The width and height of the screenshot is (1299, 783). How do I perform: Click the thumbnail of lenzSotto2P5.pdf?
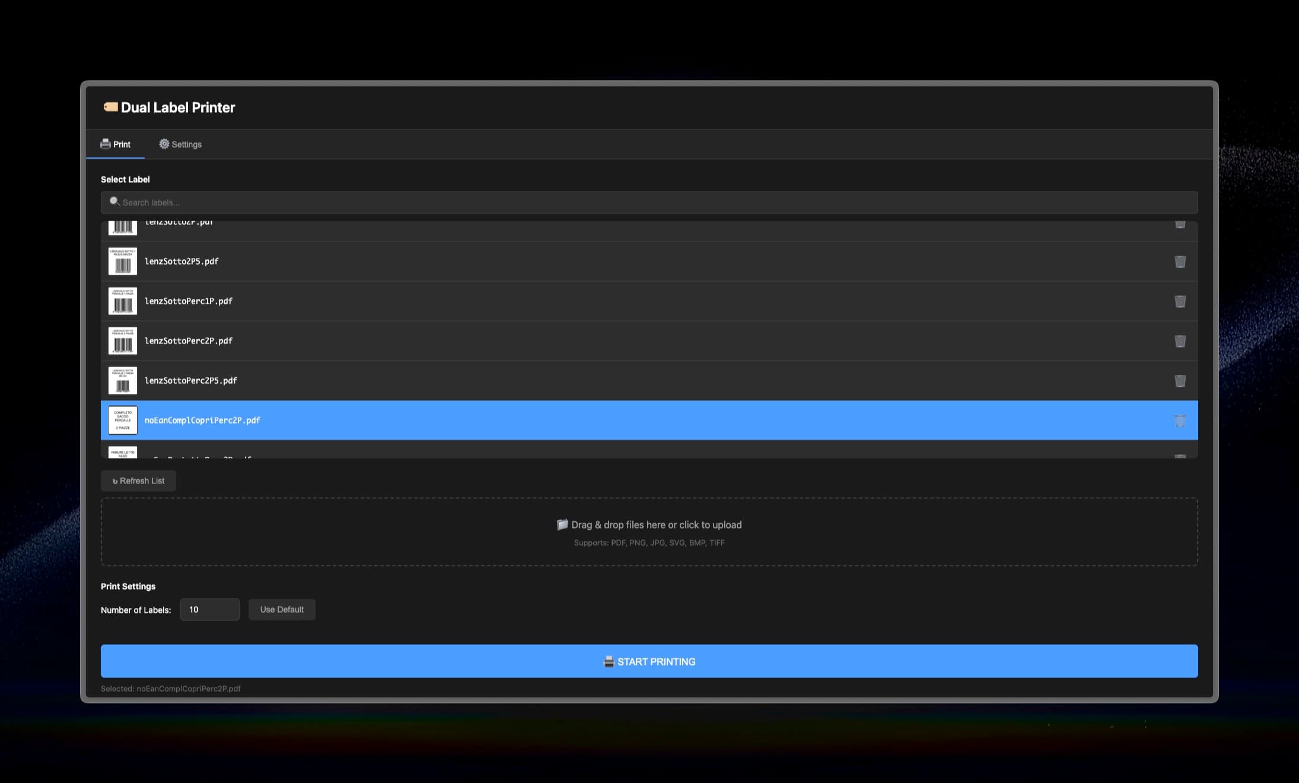coord(123,262)
